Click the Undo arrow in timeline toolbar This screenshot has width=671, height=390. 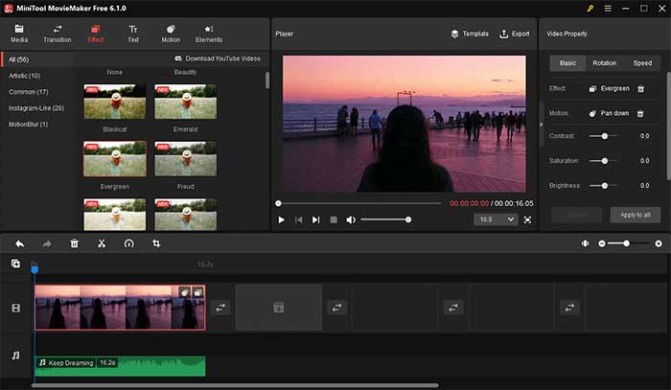[19, 243]
